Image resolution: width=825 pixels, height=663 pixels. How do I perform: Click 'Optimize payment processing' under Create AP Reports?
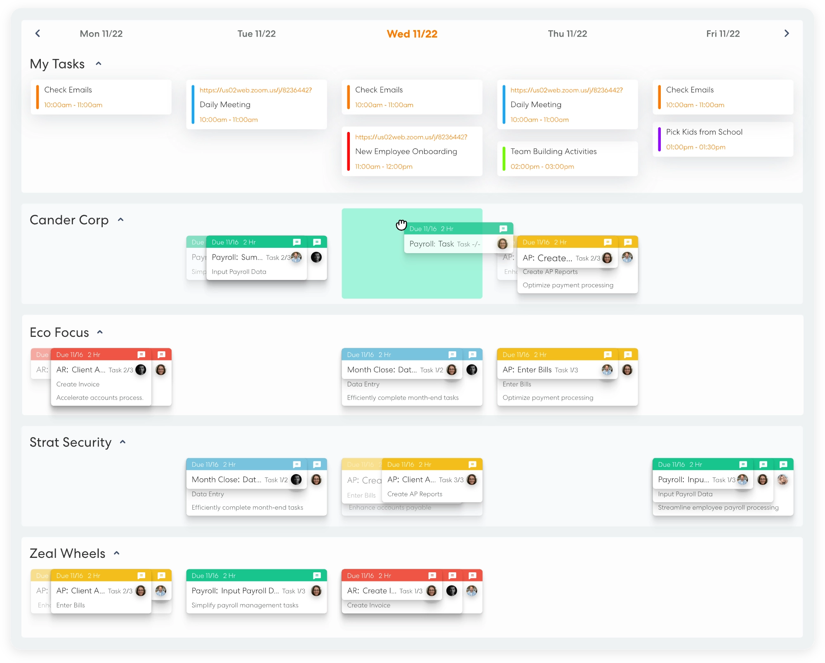[x=568, y=285]
